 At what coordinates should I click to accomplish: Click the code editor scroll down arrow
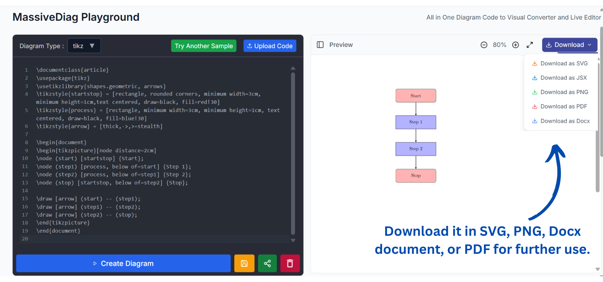point(293,240)
